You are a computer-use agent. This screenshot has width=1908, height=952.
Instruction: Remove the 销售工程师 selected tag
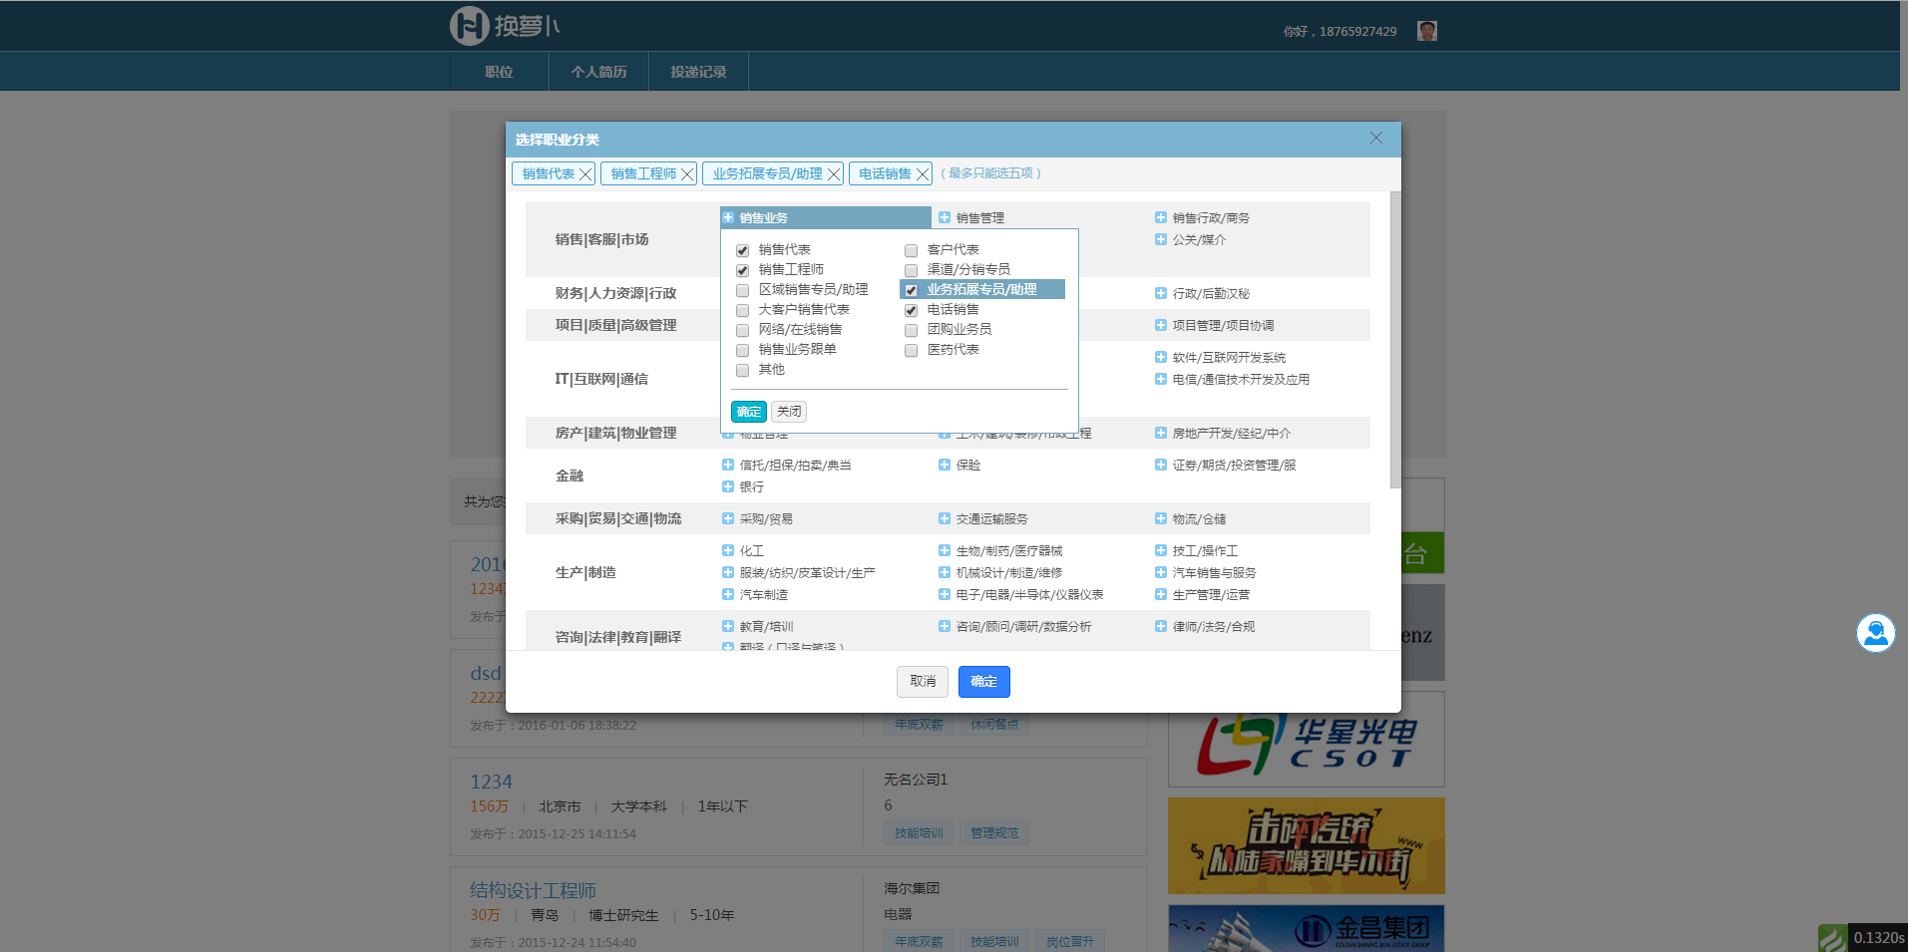click(687, 174)
